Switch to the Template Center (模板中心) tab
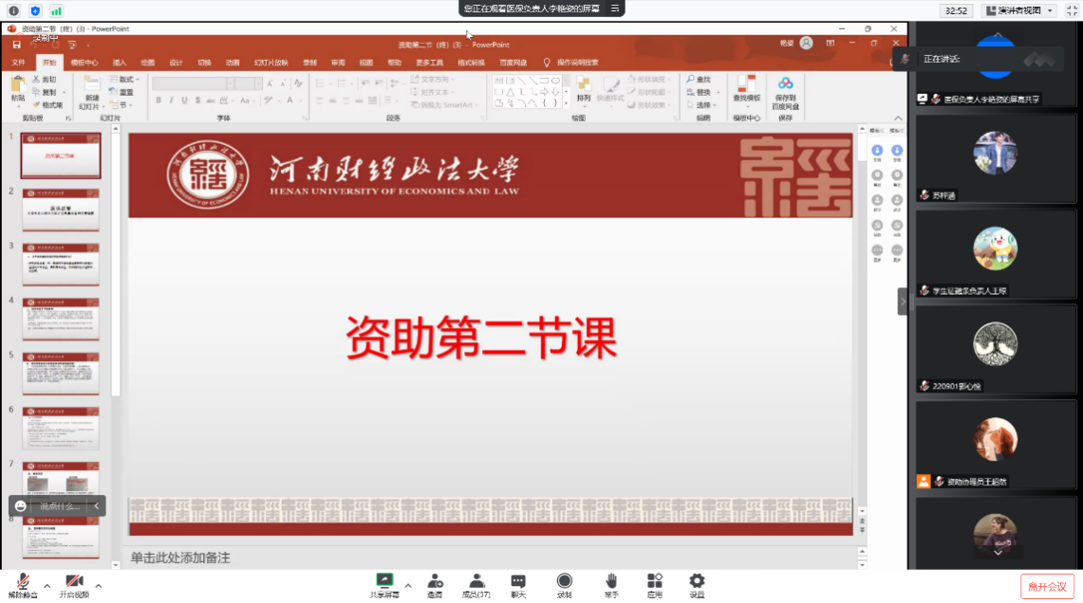This screenshot has width=1083, height=603. coord(84,63)
